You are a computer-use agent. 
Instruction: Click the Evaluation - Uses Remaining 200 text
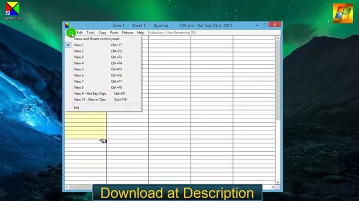coord(172,32)
